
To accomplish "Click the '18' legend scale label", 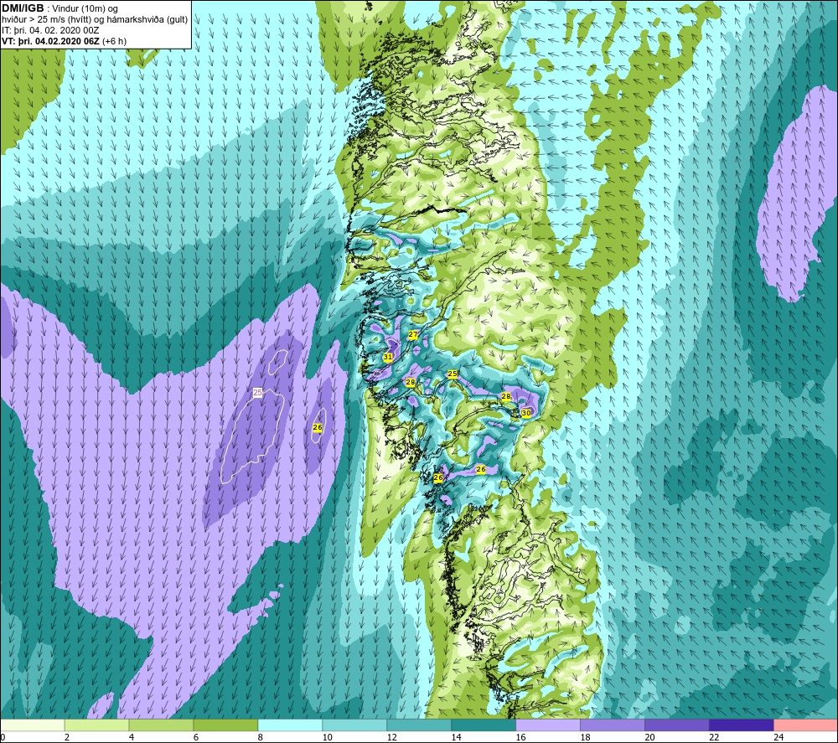I will pyautogui.click(x=585, y=737).
